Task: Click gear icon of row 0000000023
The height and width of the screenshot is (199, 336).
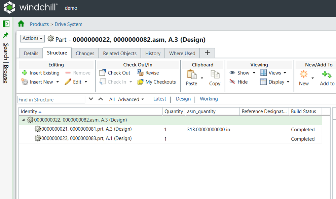Action: (37, 138)
